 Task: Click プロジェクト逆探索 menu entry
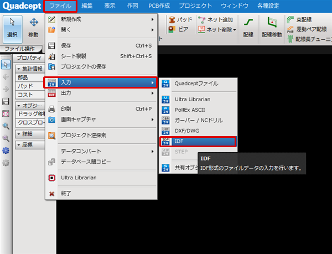[x=101, y=136]
